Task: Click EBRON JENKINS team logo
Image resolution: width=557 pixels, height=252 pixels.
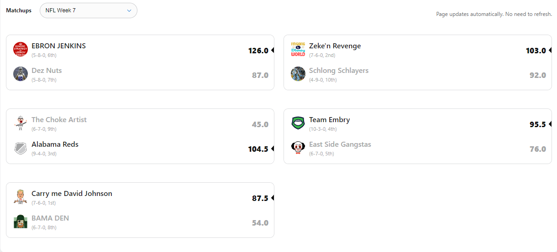Action: click(x=21, y=49)
